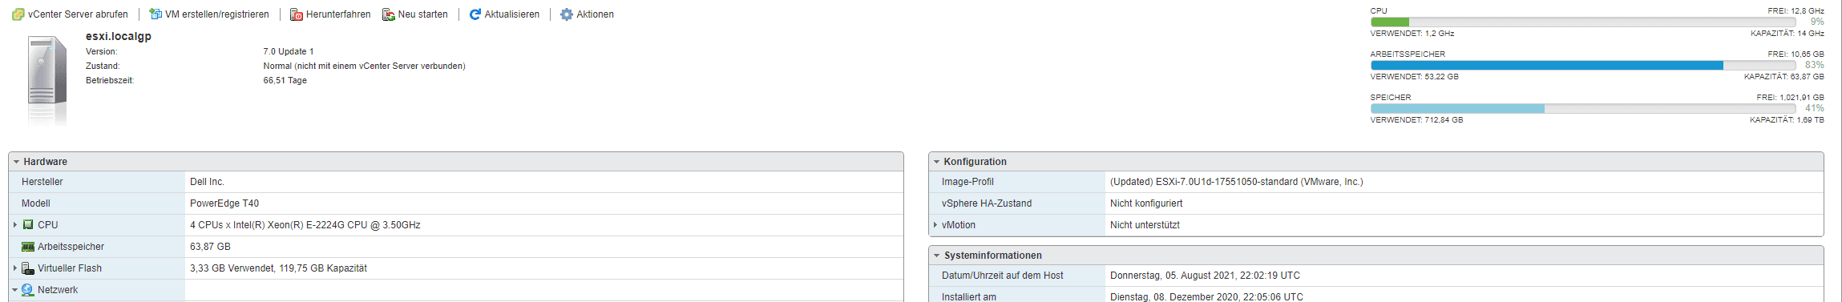Image resolution: width=1842 pixels, height=302 pixels.
Task: Click the KAPAZITÄT: 14 GHz value
Action: pos(1787,34)
